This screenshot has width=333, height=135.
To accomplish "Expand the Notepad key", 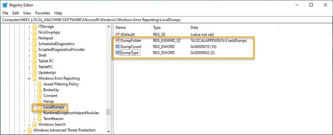I will [29, 38].
